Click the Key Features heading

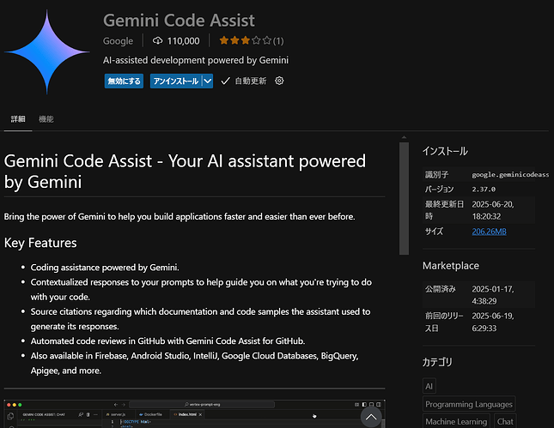point(40,243)
